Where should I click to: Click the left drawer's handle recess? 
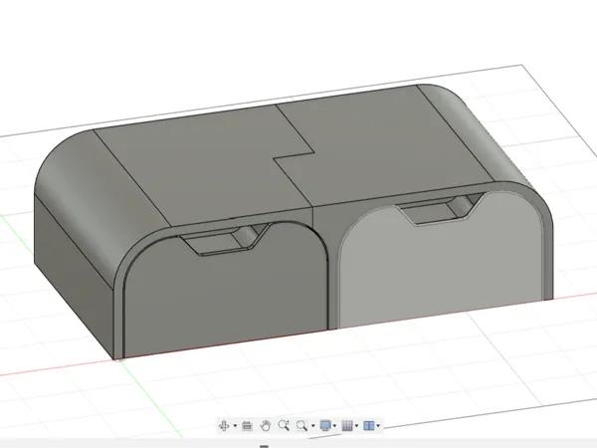point(225,239)
